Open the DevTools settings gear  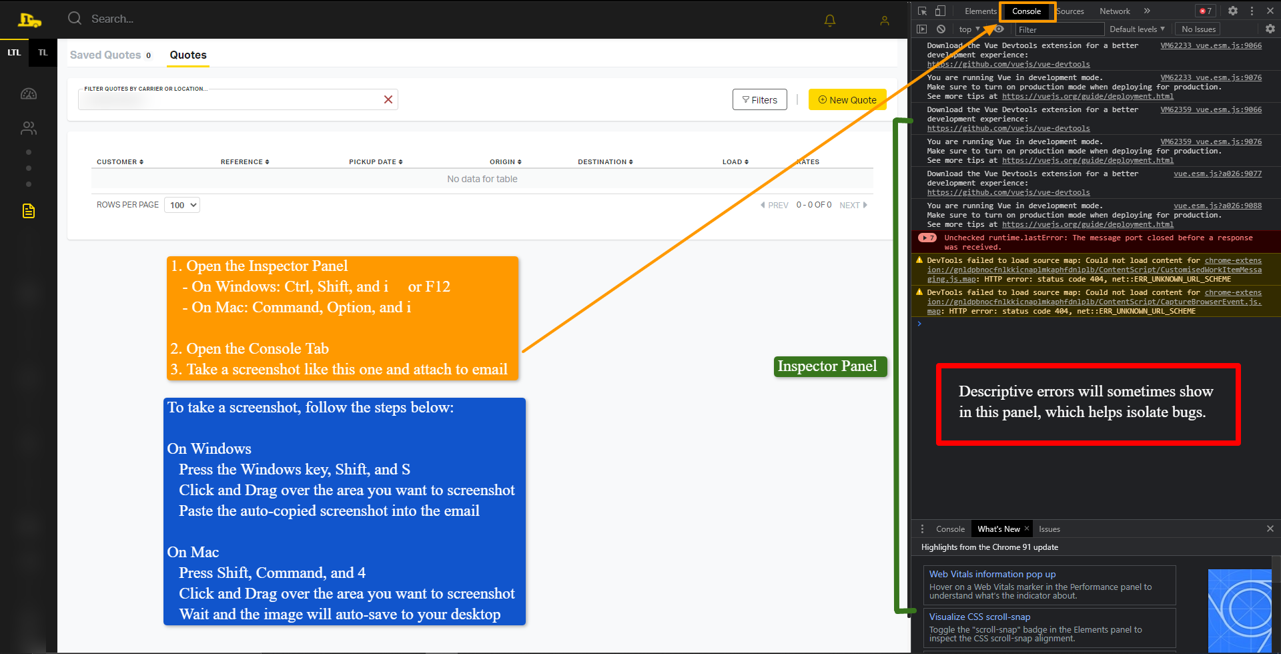click(1233, 11)
